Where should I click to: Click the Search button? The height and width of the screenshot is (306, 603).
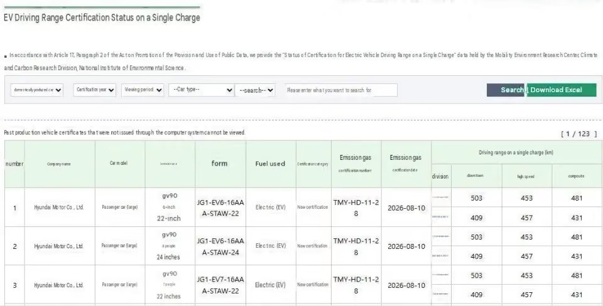(x=506, y=90)
